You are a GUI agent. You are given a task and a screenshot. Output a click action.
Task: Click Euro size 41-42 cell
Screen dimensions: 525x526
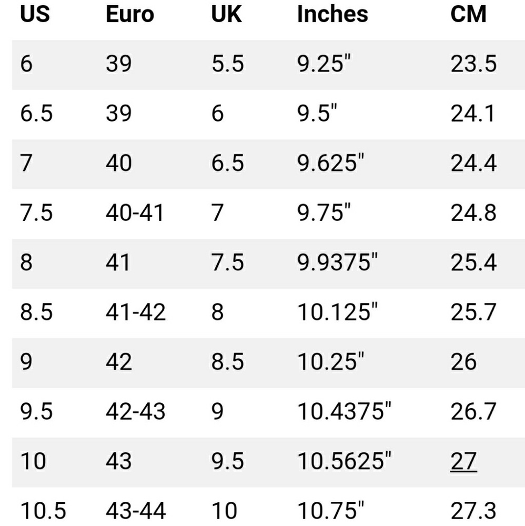pyautogui.click(x=136, y=312)
